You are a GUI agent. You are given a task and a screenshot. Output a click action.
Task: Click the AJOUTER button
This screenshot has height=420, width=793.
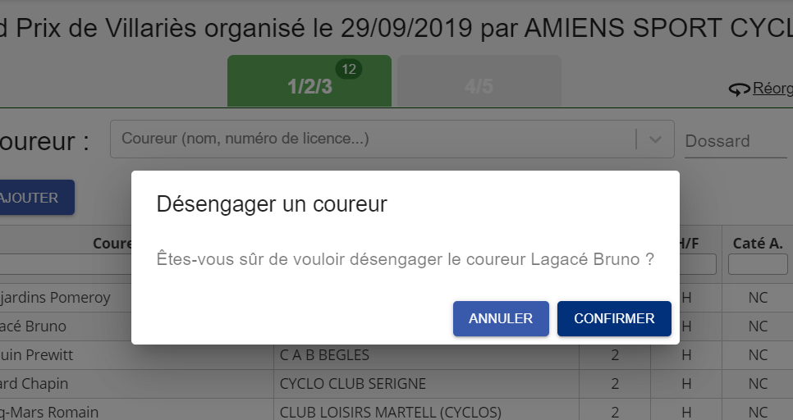click(x=34, y=197)
